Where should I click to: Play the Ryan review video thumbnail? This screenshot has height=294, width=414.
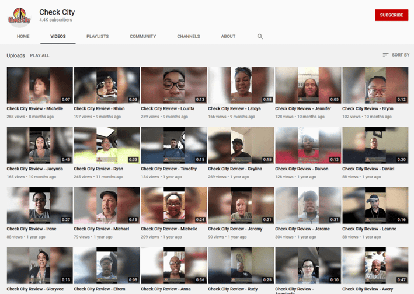point(107,145)
